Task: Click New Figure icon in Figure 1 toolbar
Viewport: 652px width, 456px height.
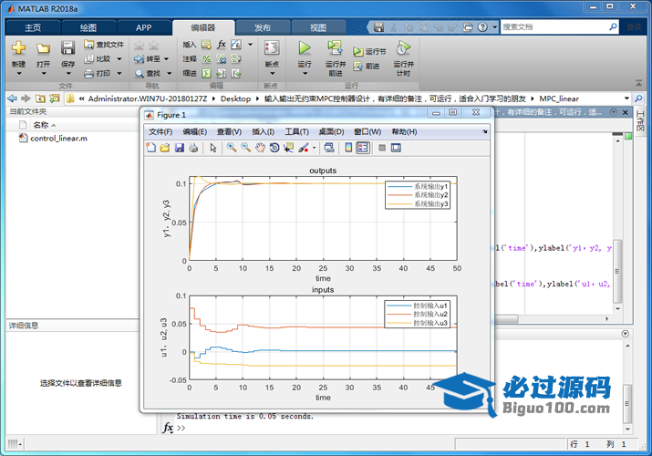Action: pyautogui.click(x=151, y=148)
